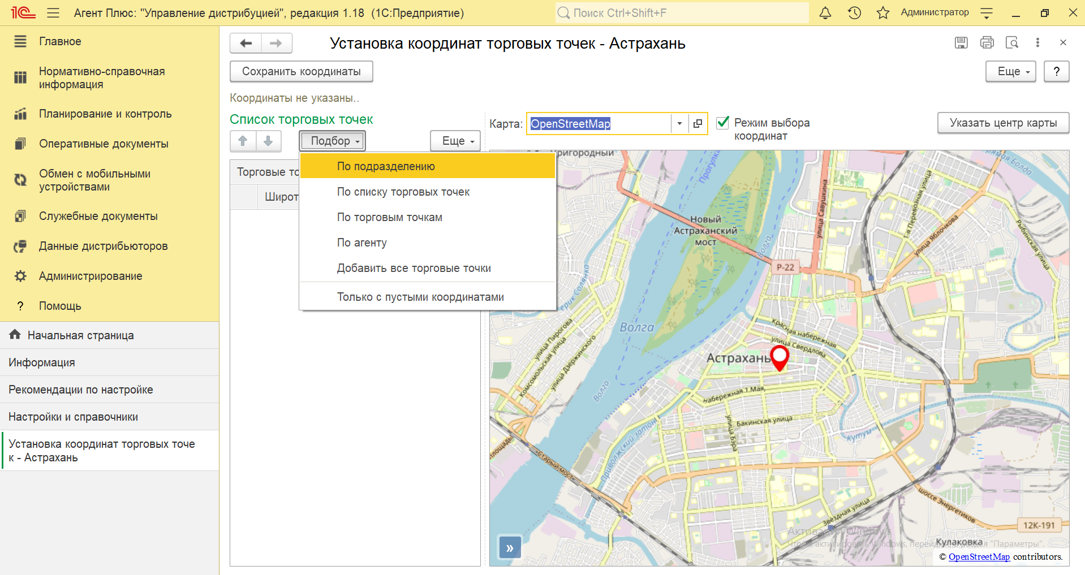Viewport: 1085px width, 575px height.
Task: Follow the OpenStreetMap attribution link
Action: 979,557
